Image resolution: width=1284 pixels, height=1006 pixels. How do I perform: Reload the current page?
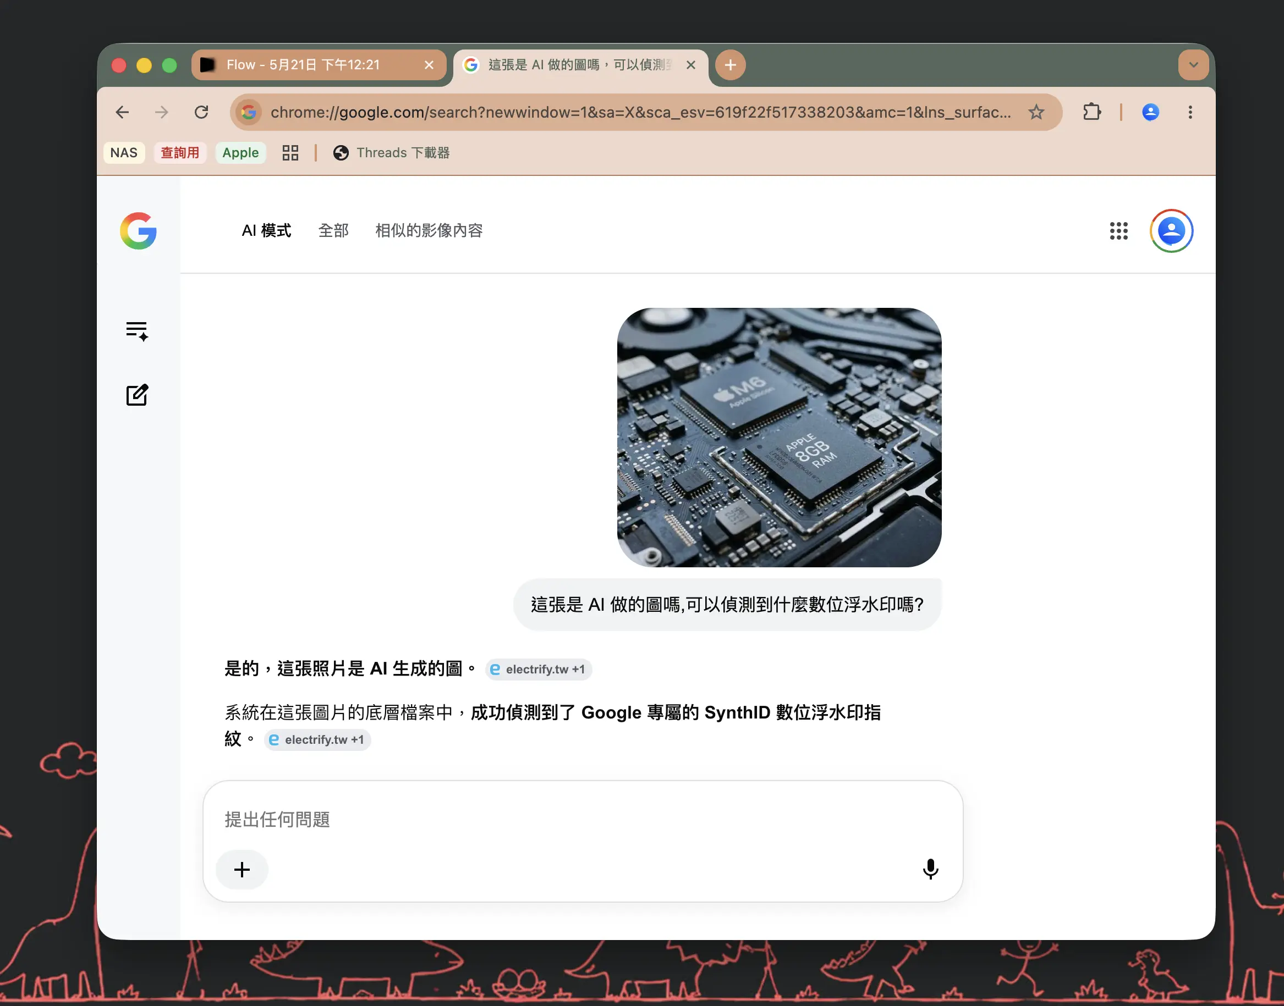(x=201, y=112)
